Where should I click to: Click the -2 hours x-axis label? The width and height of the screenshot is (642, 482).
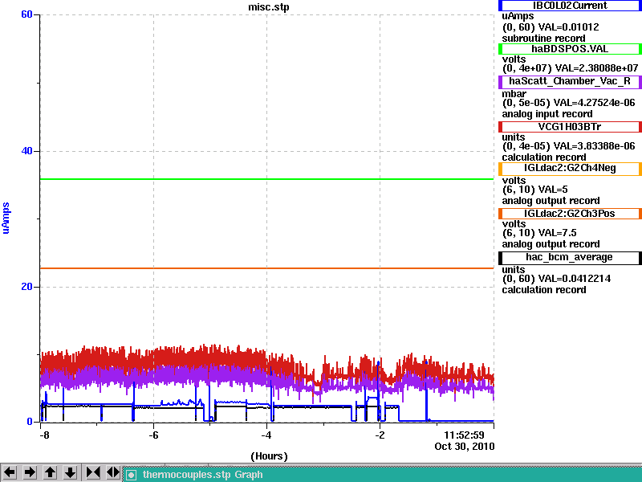(x=380, y=435)
